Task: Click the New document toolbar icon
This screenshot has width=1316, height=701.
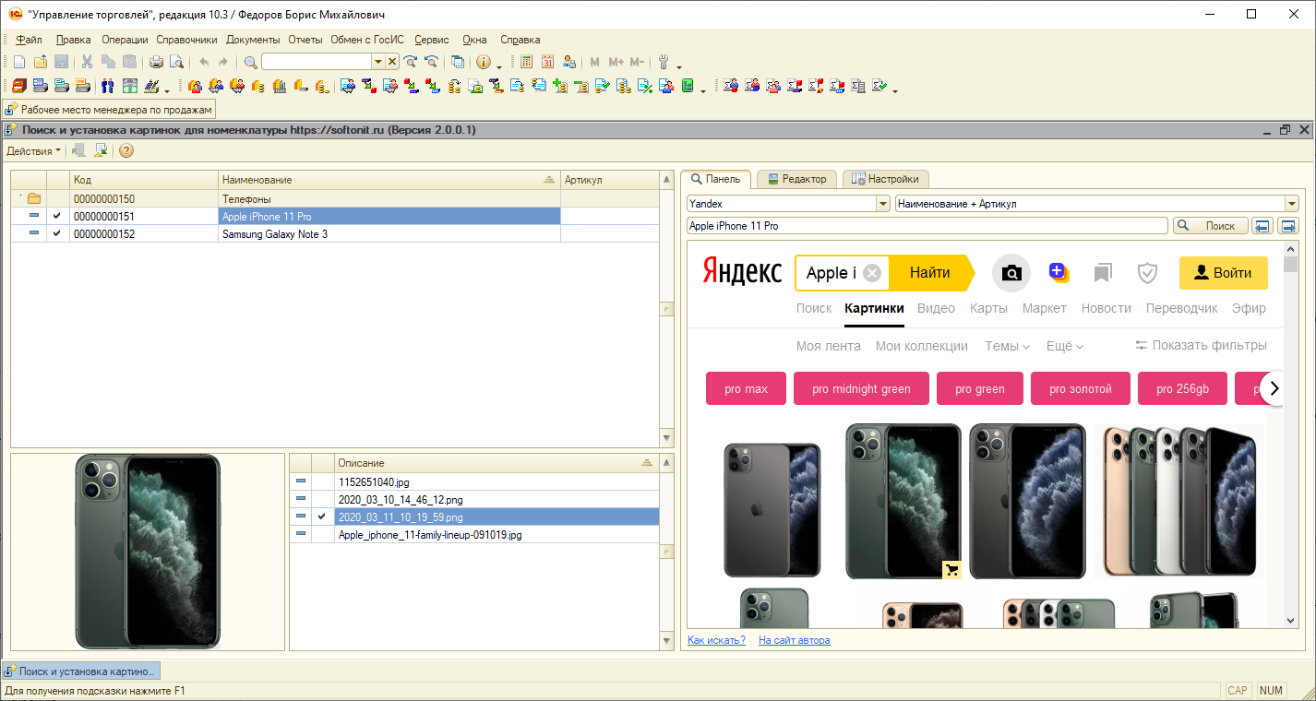Action: (x=18, y=62)
